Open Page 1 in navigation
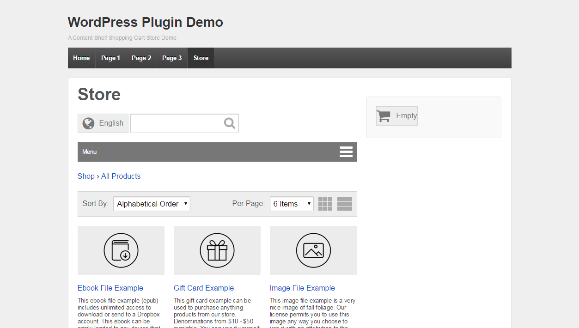Image resolution: width=579 pixels, height=328 pixels. (x=110, y=58)
